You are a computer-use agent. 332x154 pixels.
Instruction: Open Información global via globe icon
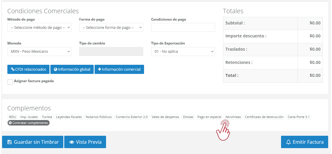pyautogui.click(x=55, y=69)
